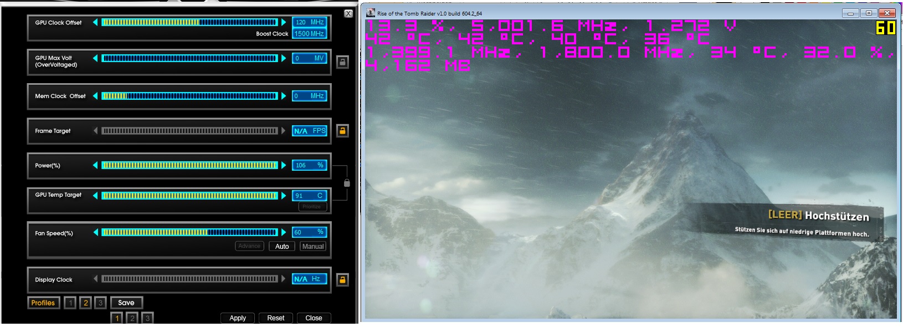This screenshot has width=903, height=327.
Task: Select profile slot 3 next to Profiles
Action: (x=100, y=303)
